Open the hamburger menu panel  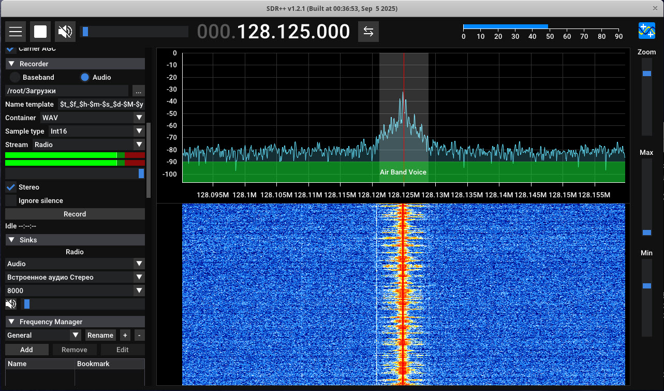[16, 32]
